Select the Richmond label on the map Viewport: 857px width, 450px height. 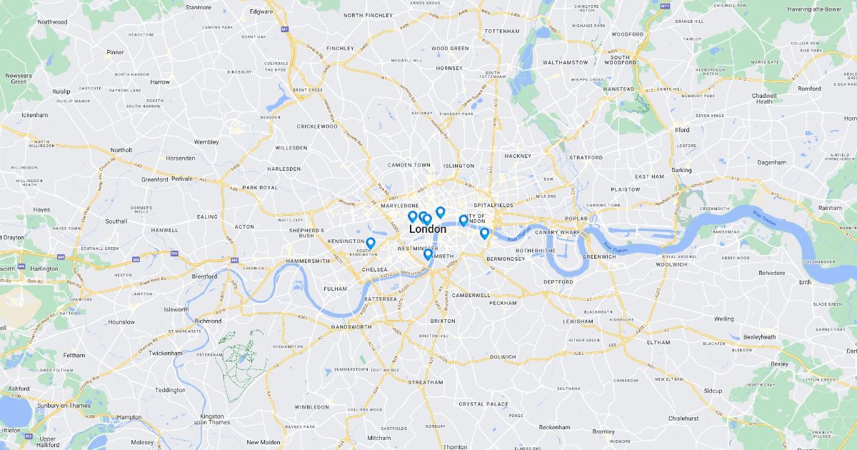208,321
